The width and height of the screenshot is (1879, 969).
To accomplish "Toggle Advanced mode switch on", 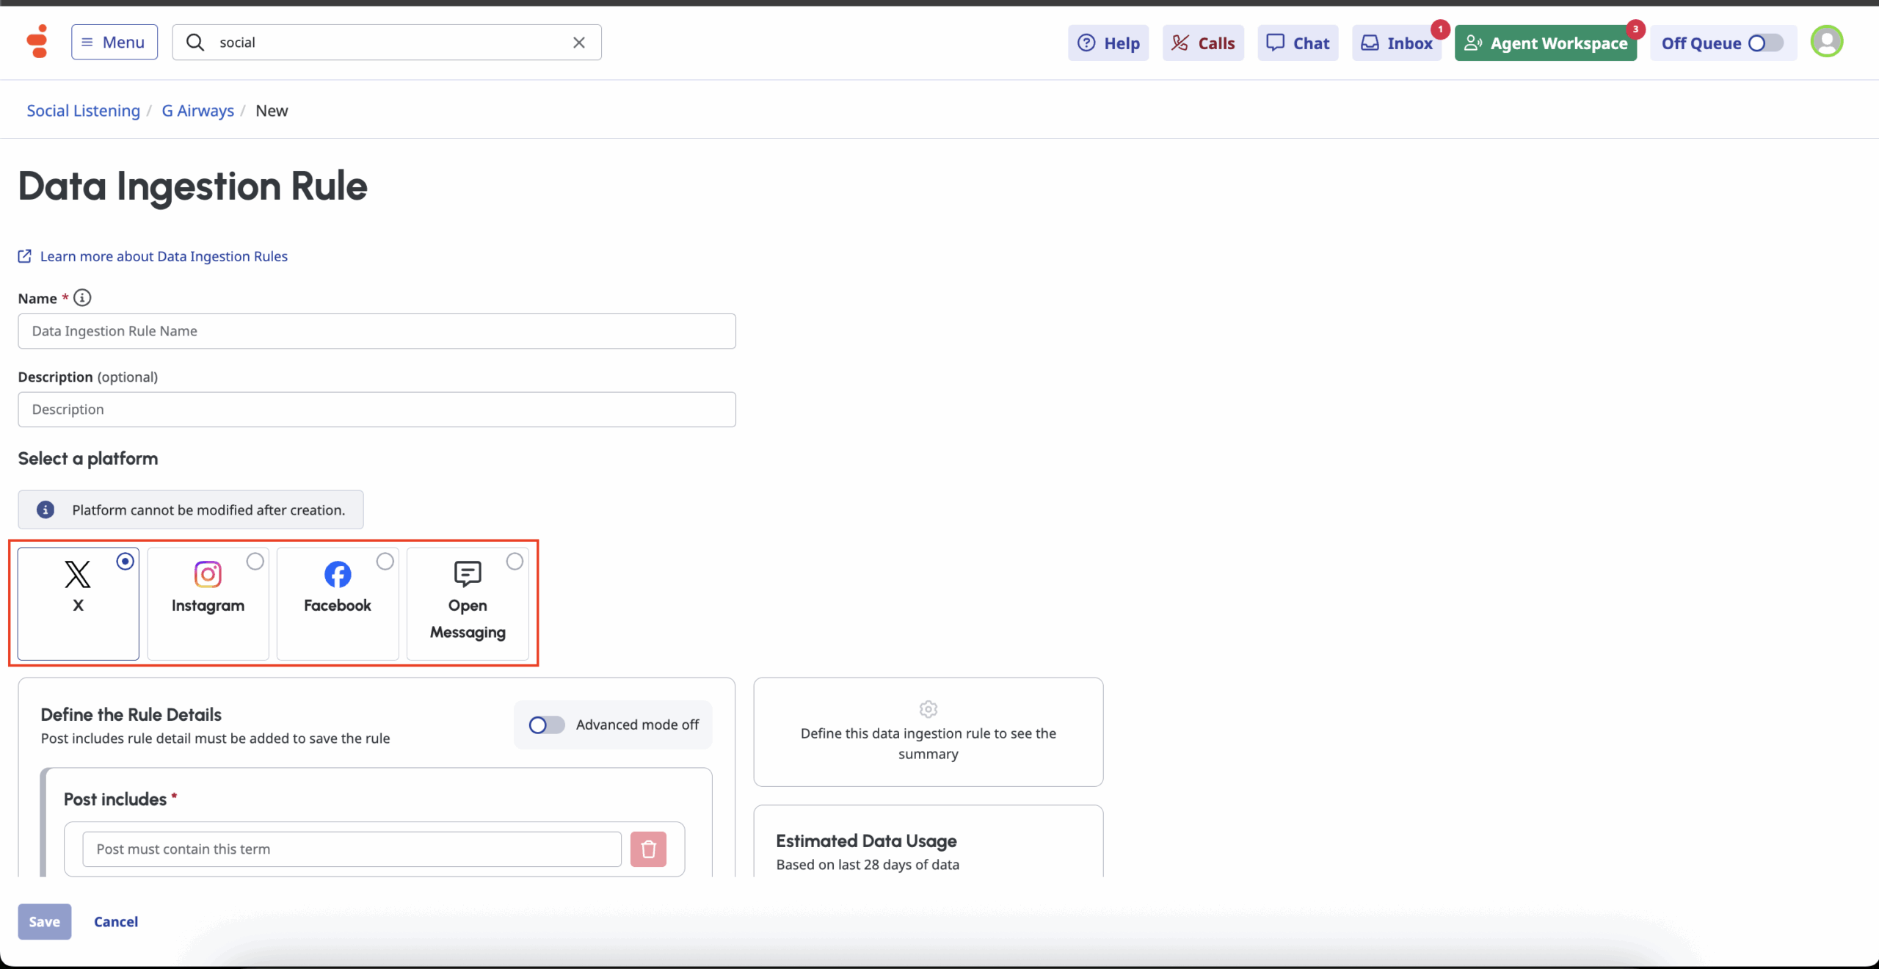I will (546, 725).
